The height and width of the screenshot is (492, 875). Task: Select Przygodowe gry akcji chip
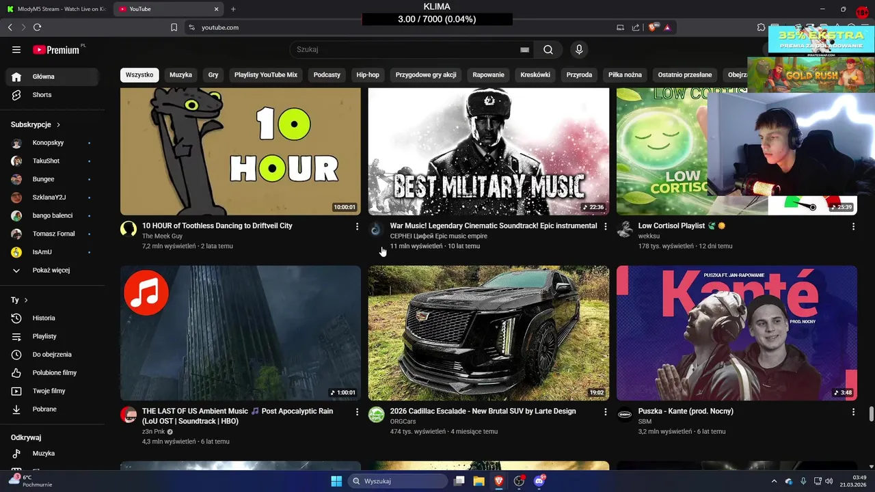[426, 74]
